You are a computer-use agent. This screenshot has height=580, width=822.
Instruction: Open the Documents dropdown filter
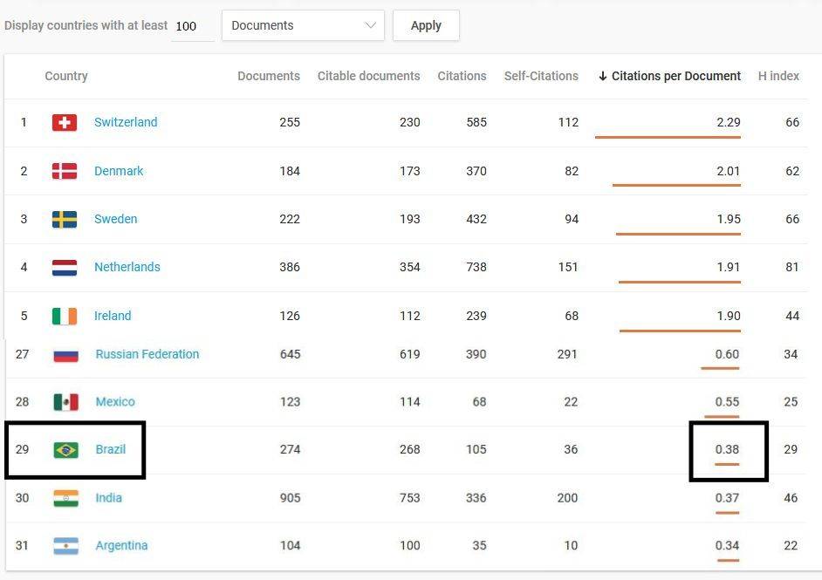point(303,25)
